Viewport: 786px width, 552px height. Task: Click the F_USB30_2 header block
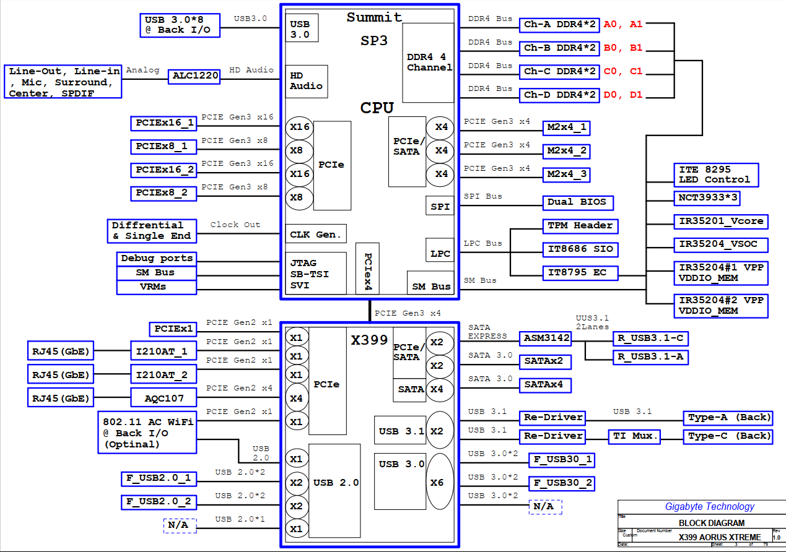tap(562, 483)
